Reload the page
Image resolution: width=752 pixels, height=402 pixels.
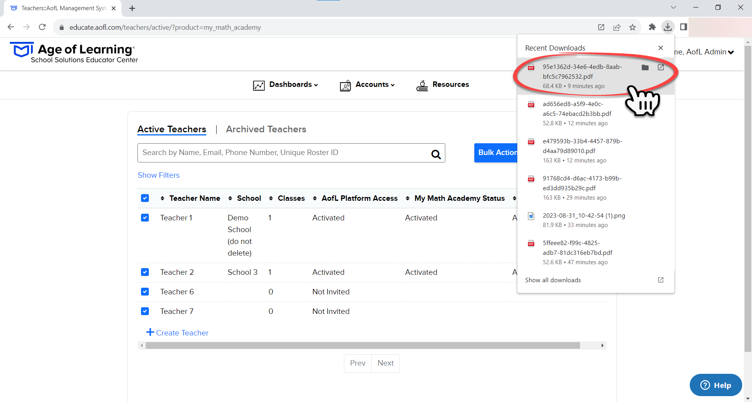pos(42,27)
